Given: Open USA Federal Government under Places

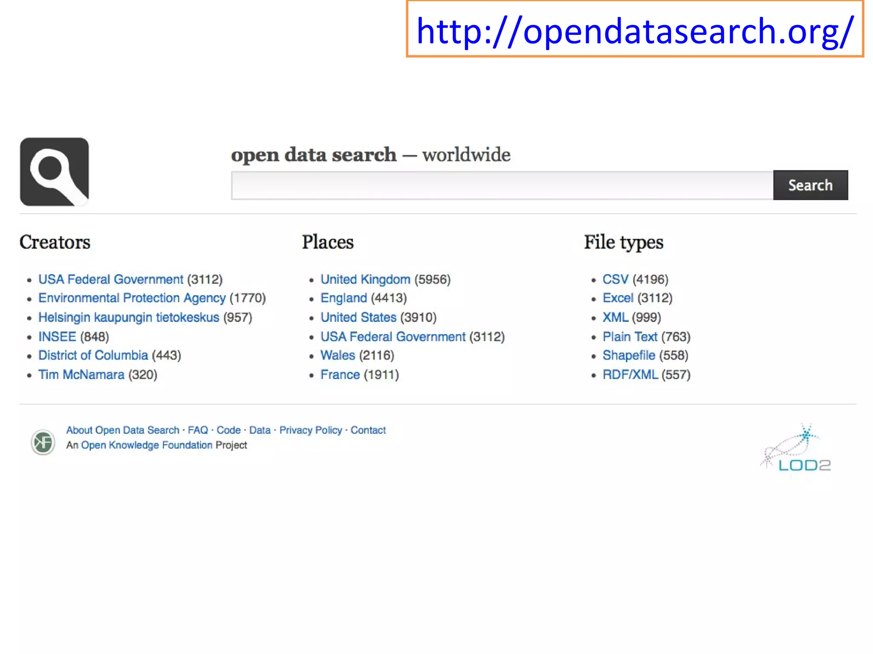Looking at the screenshot, I should 393,337.
